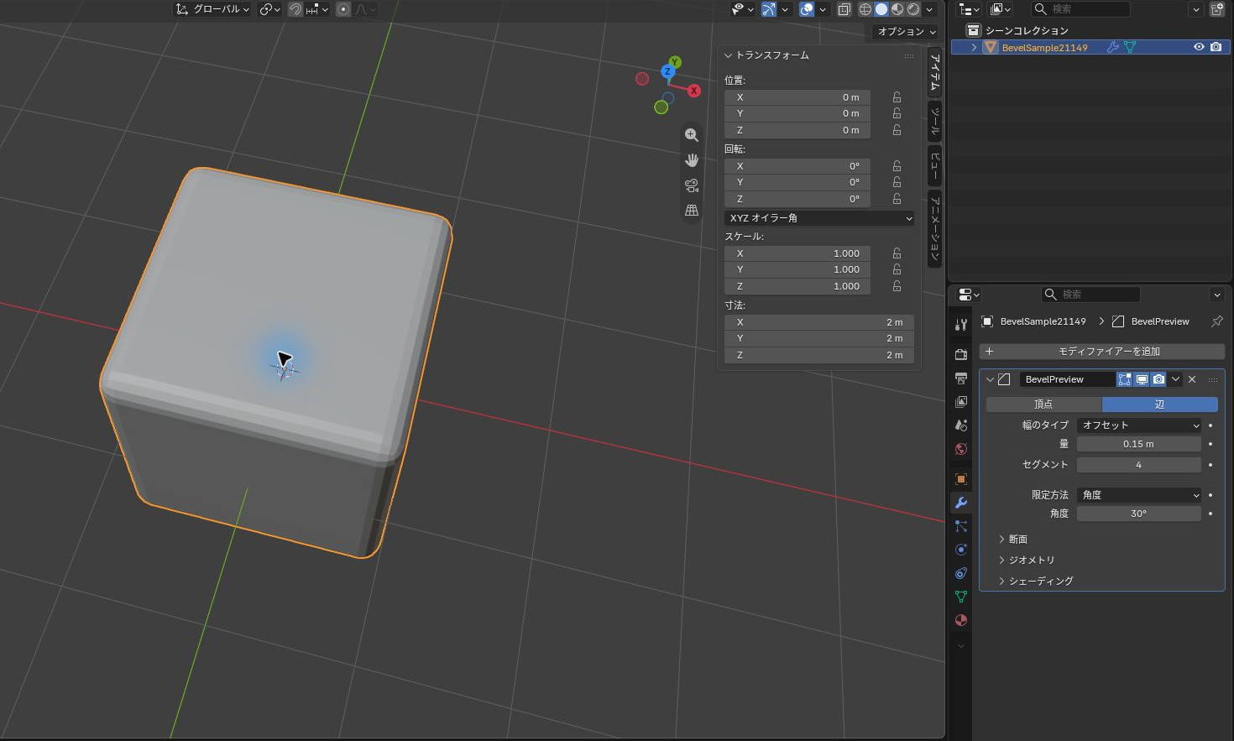This screenshot has width=1234, height=741.
Task: Lock the position X value
Action: point(897,97)
